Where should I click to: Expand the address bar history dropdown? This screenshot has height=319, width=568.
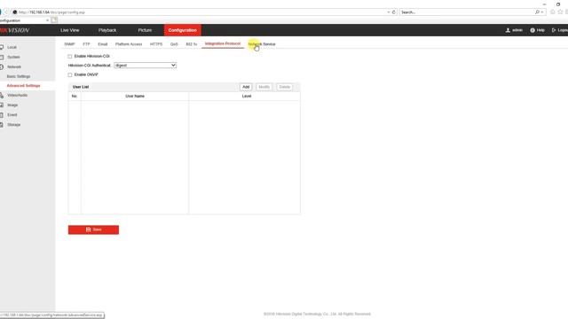coord(389,12)
